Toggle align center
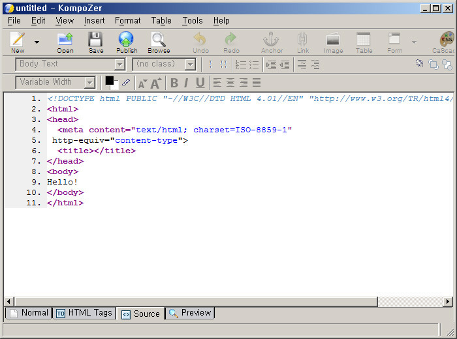 tap(230, 83)
